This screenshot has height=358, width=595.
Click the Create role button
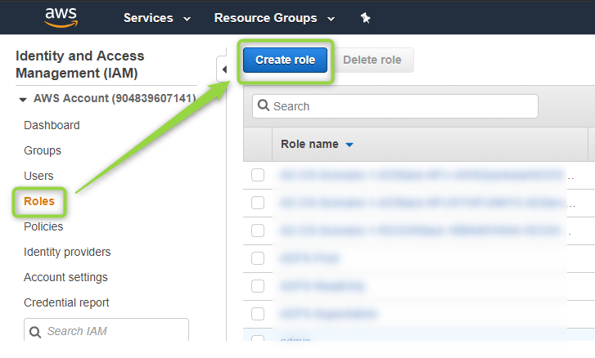point(285,60)
